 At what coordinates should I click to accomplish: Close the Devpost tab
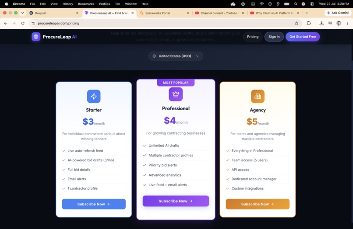point(77,13)
